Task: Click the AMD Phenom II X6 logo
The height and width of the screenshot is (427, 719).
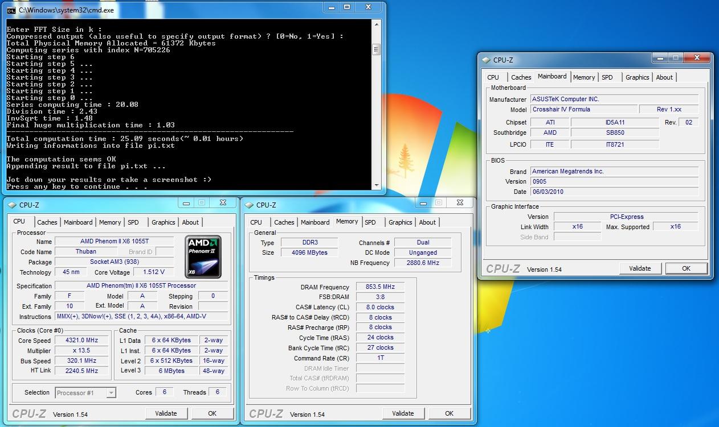Action: coord(203,256)
